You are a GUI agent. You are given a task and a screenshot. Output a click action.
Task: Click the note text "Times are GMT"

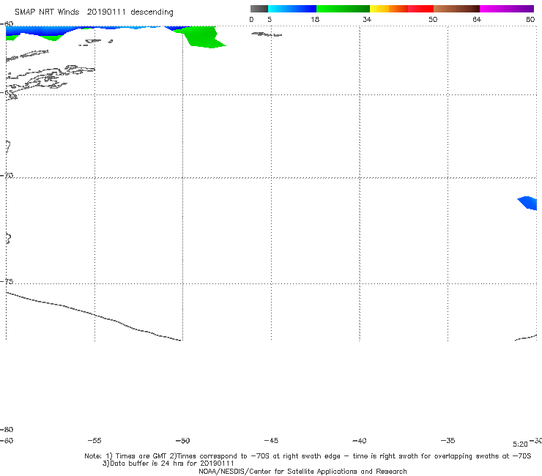point(141,456)
